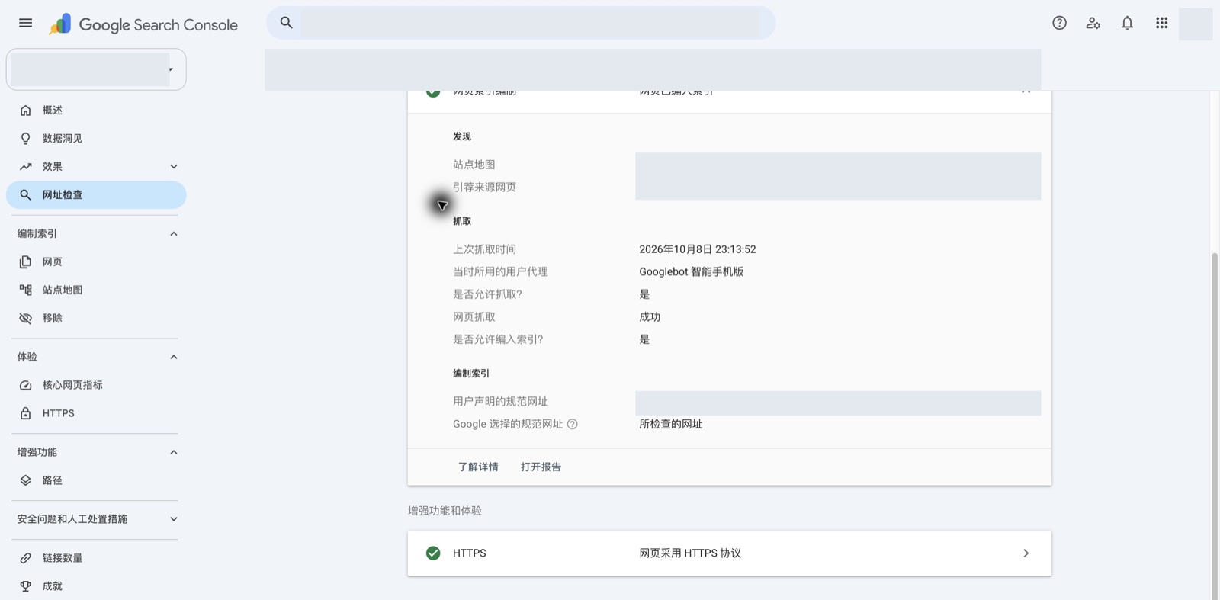Select 网址检查 in sidebar
The image size is (1220, 600).
[96, 195]
